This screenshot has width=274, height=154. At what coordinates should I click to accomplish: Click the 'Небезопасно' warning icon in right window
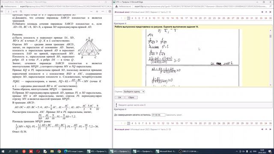[x=116, y=6]
